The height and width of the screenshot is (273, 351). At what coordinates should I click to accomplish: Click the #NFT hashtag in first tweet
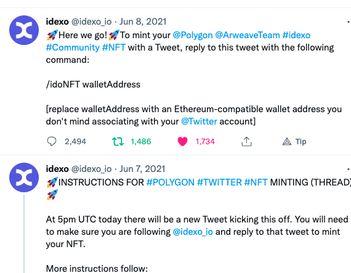(114, 47)
